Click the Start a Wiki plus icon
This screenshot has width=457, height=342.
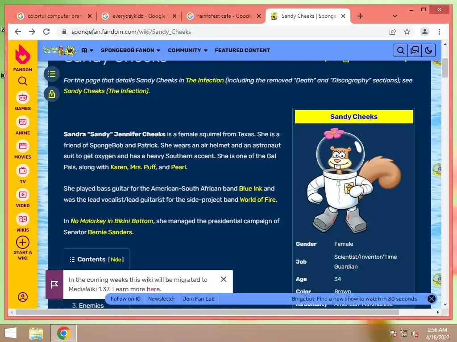tap(23, 242)
